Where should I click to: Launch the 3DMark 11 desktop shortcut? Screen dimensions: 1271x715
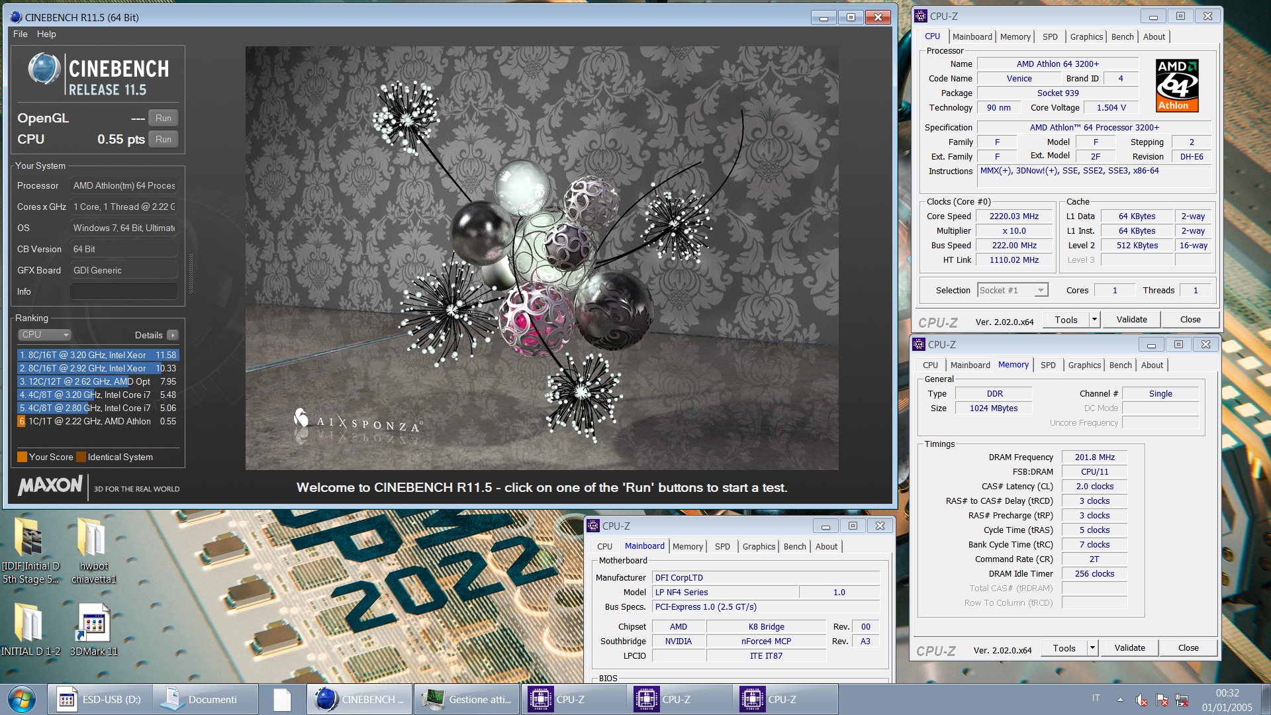[93, 629]
